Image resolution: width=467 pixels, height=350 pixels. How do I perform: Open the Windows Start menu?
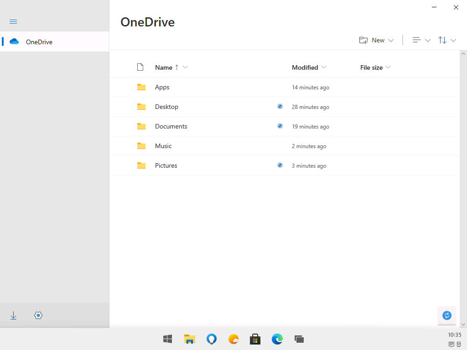coord(168,339)
